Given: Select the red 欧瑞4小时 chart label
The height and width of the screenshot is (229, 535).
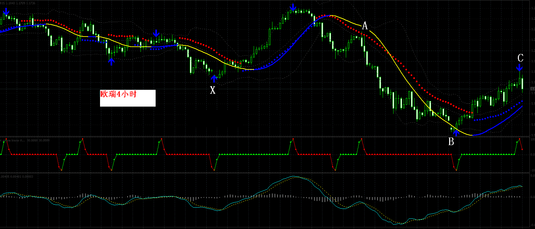Looking at the screenshot, I should click(118, 94).
